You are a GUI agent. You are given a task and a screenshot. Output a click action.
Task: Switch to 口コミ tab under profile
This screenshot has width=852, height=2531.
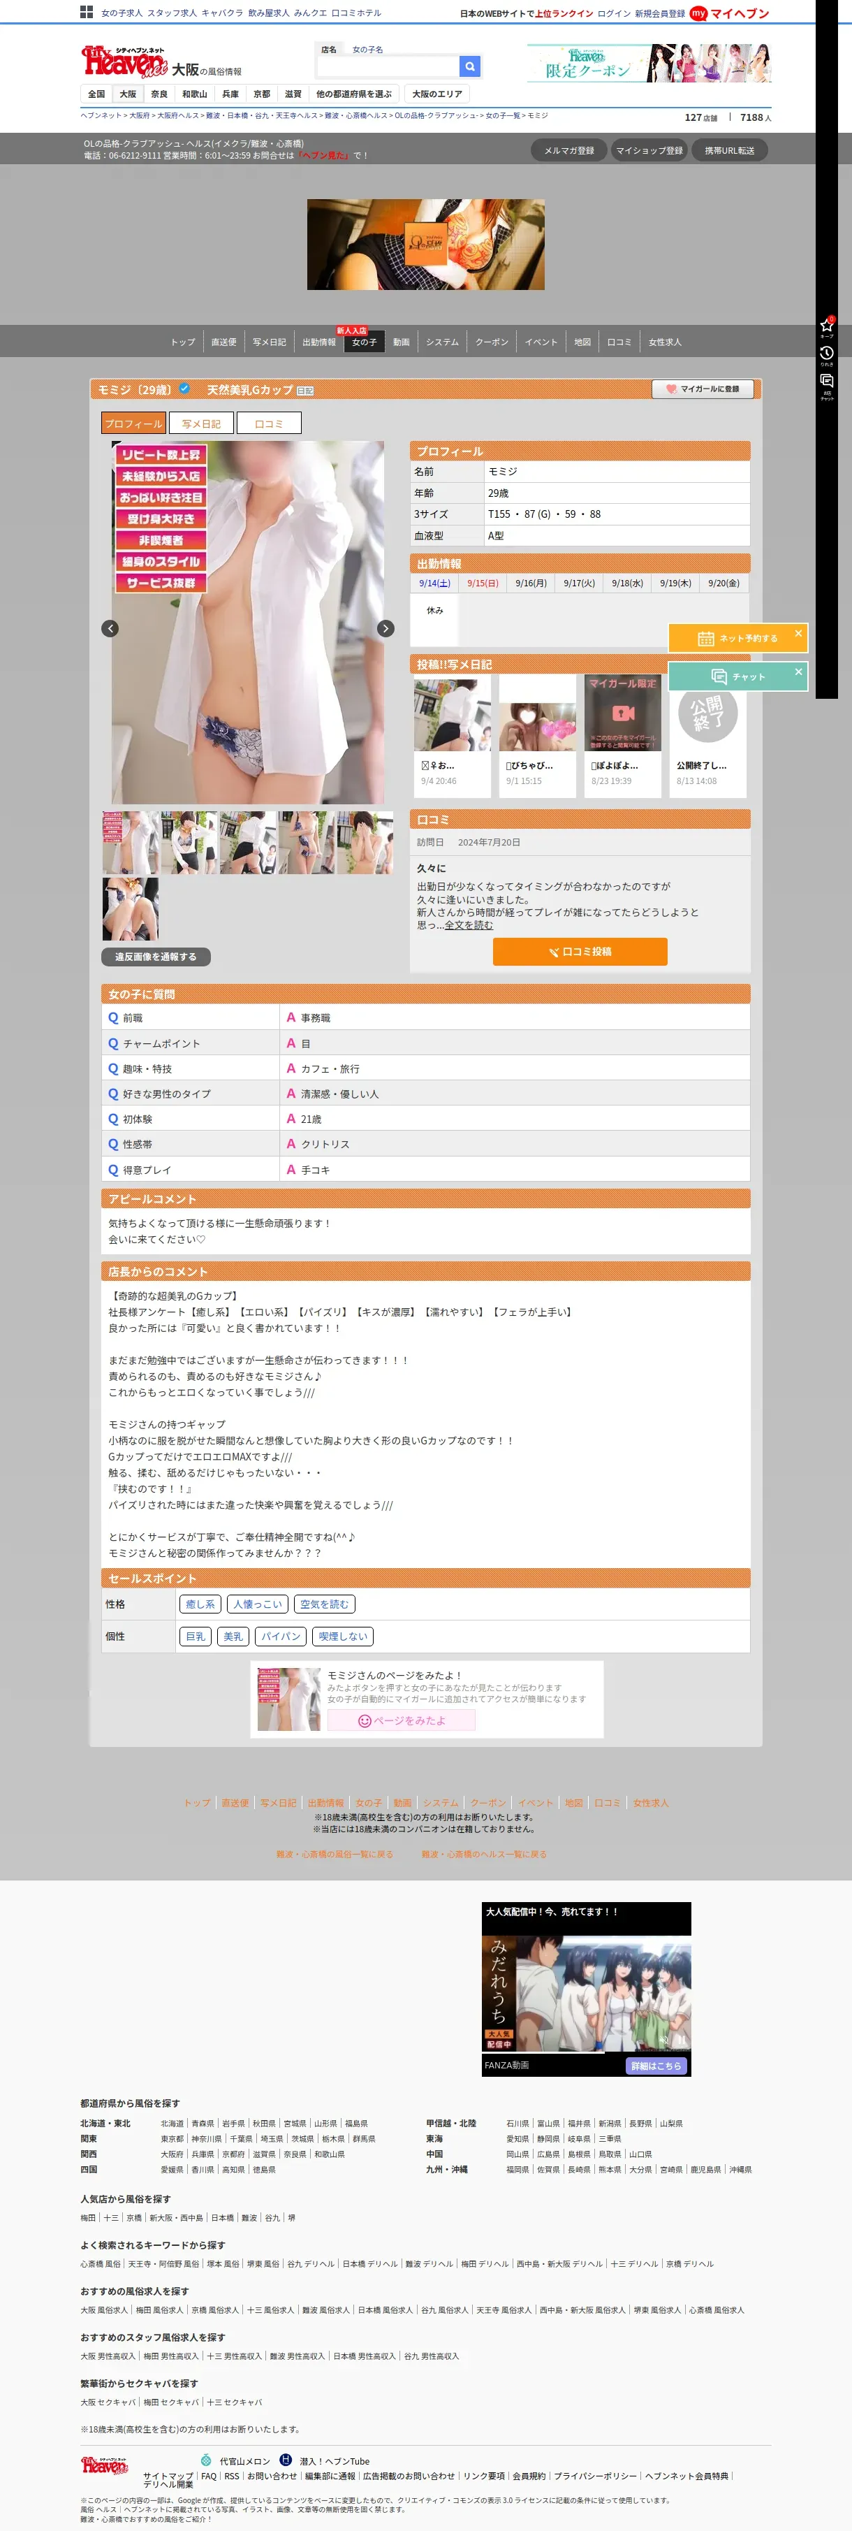(x=269, y=423)
